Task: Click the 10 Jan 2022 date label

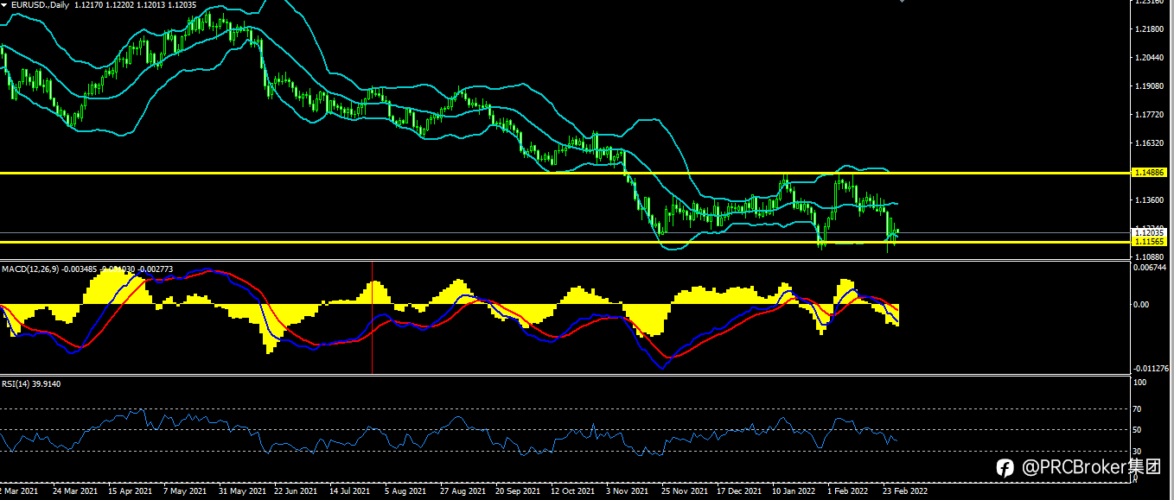Action: (x=793, y=491)
